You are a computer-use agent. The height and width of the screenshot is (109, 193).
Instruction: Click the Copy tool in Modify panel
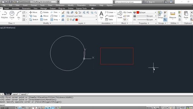pyautogui.click(x=33, y=16)
